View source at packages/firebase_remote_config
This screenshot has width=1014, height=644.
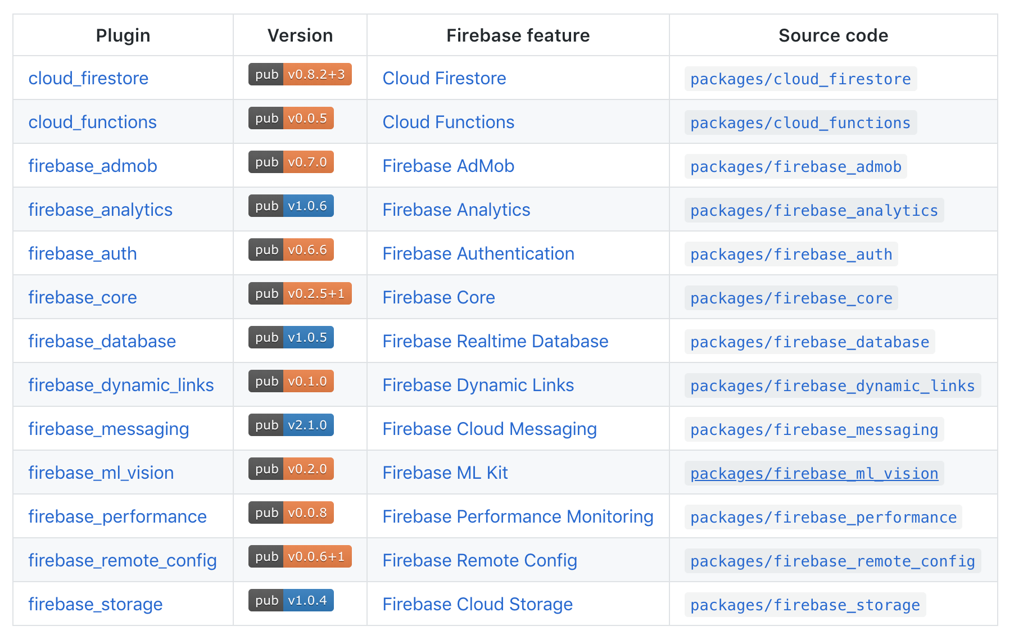(x=832, y=561)
